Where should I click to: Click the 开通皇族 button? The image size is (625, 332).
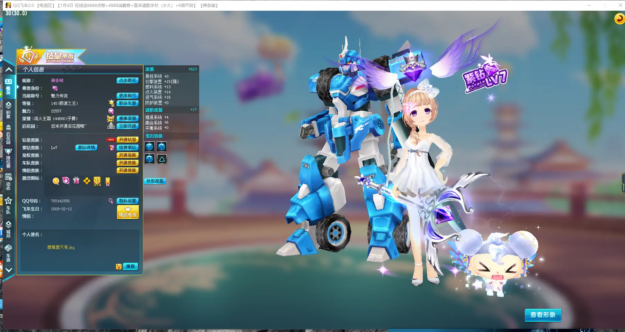127,155
